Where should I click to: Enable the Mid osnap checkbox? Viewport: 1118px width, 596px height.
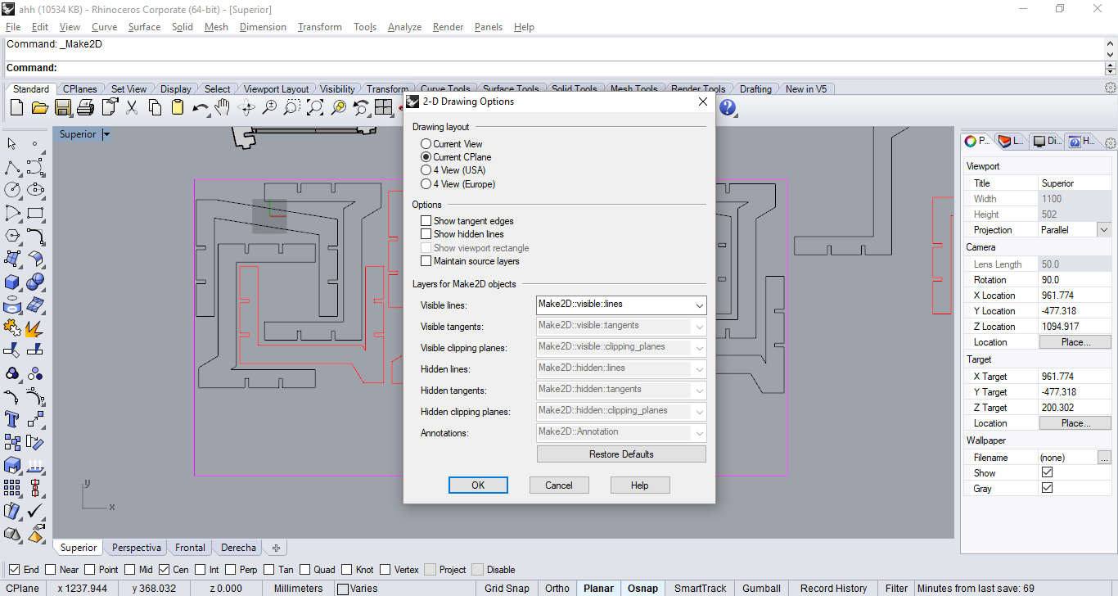(129, 570)
